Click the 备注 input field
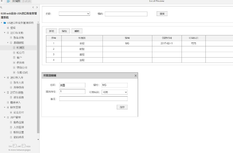 93,99
